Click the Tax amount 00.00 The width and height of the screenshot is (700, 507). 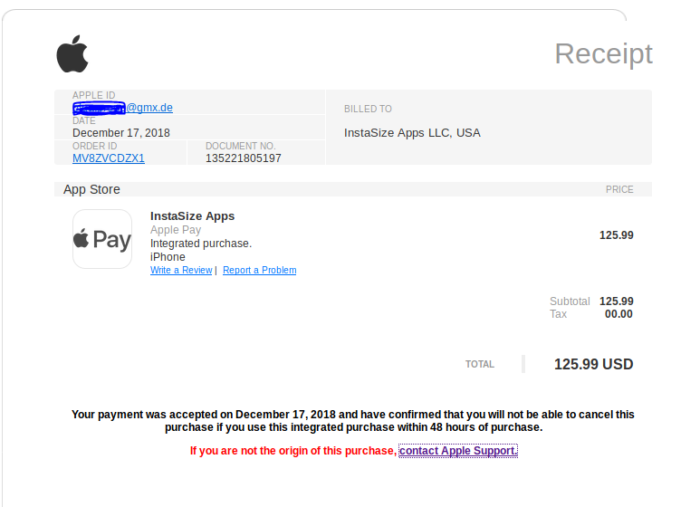pyautogui.click(x=618, y=314)
